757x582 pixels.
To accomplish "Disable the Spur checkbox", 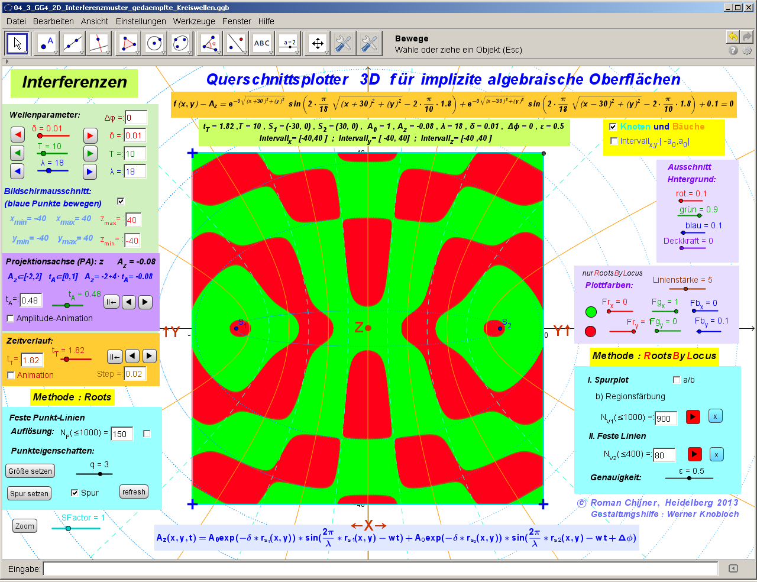I will coord(73,492).
